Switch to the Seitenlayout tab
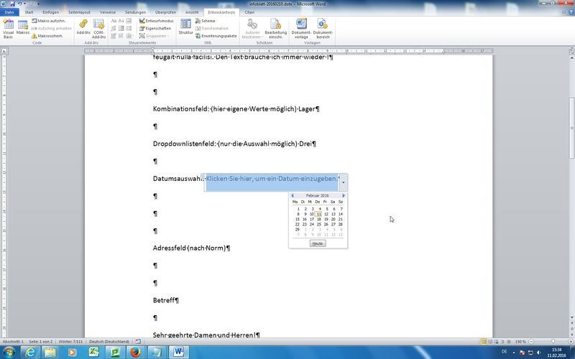 [x=79, y=12]
